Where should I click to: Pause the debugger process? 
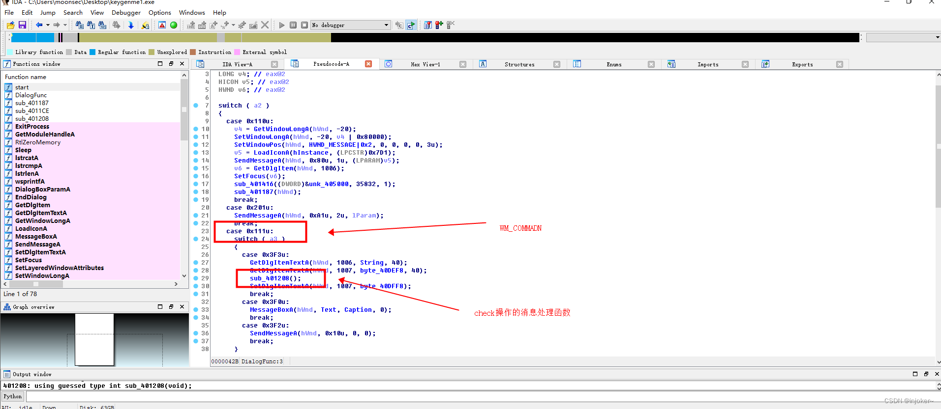tap(293, 25)
